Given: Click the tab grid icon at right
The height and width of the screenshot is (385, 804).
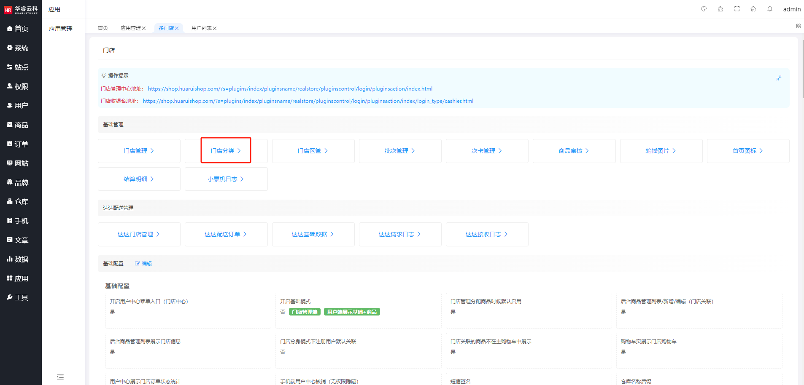Looking at the screenshot, I should tap(798, 26).
